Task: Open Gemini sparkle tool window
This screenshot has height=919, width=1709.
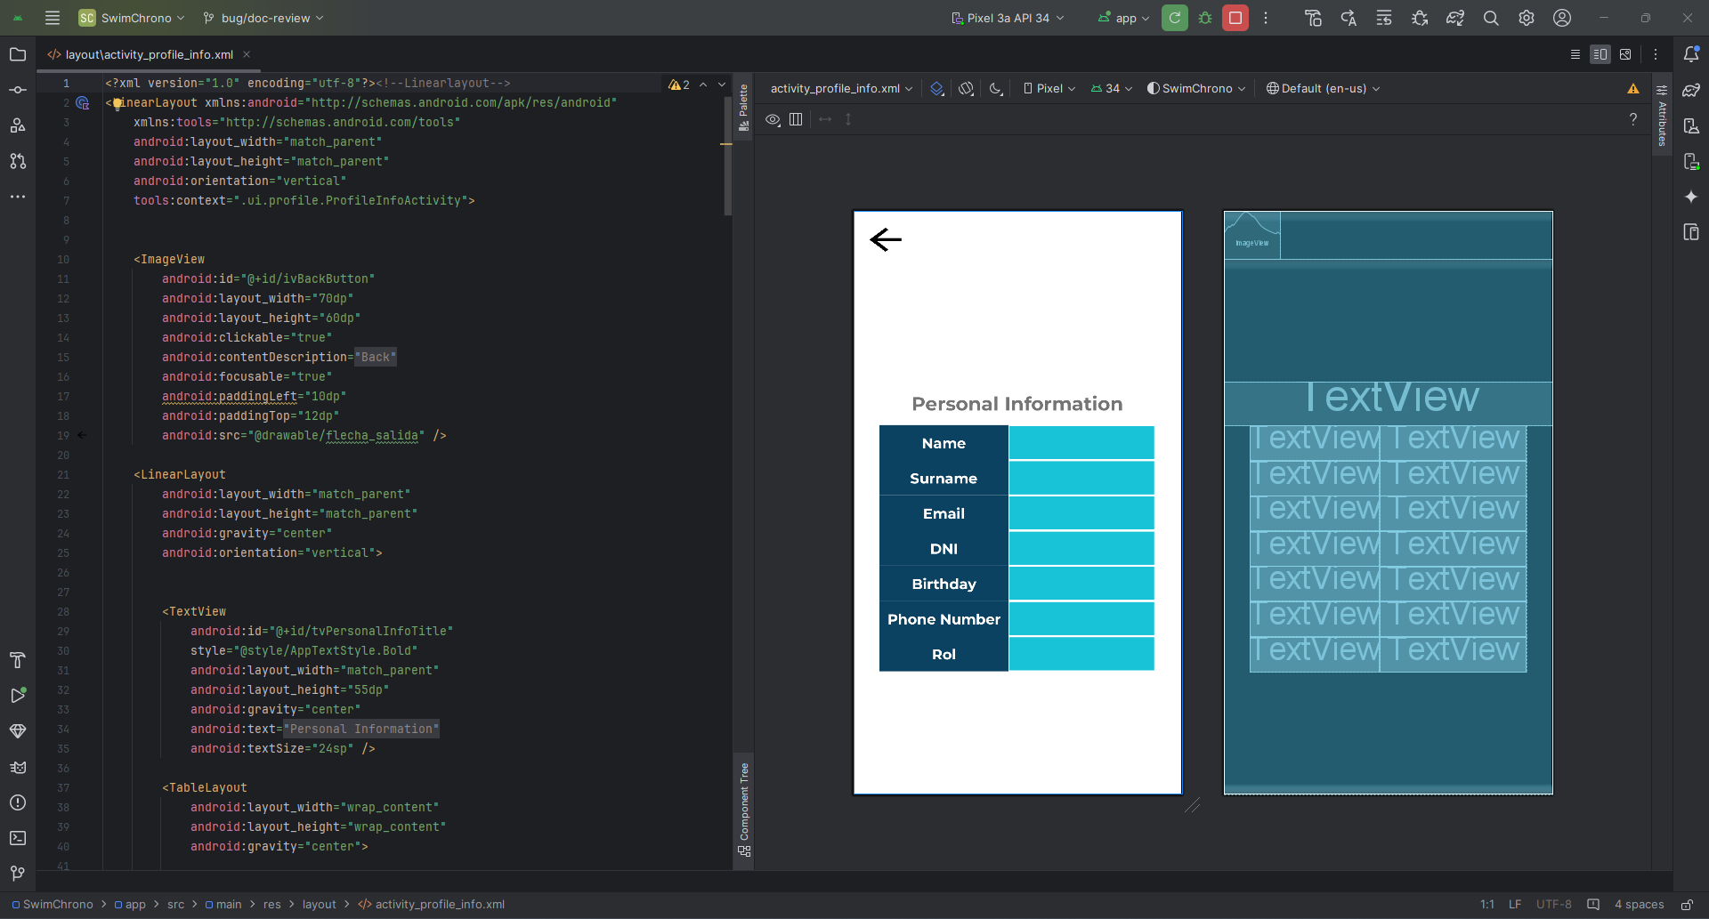Action: click(1691, 197)
